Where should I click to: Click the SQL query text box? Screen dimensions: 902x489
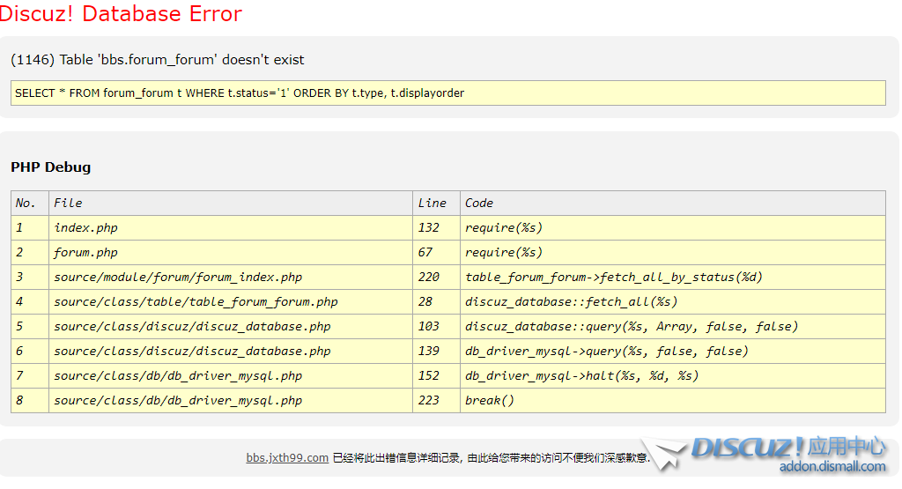click(x=448, y=93)
